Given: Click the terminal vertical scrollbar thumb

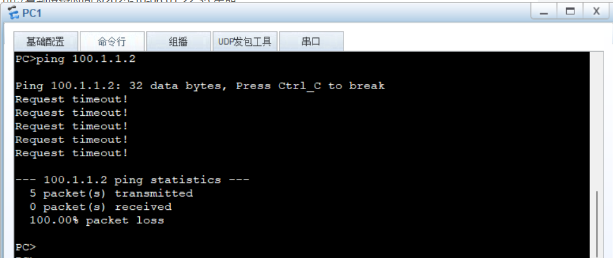Looking at the screenshot, I should 597,224.
